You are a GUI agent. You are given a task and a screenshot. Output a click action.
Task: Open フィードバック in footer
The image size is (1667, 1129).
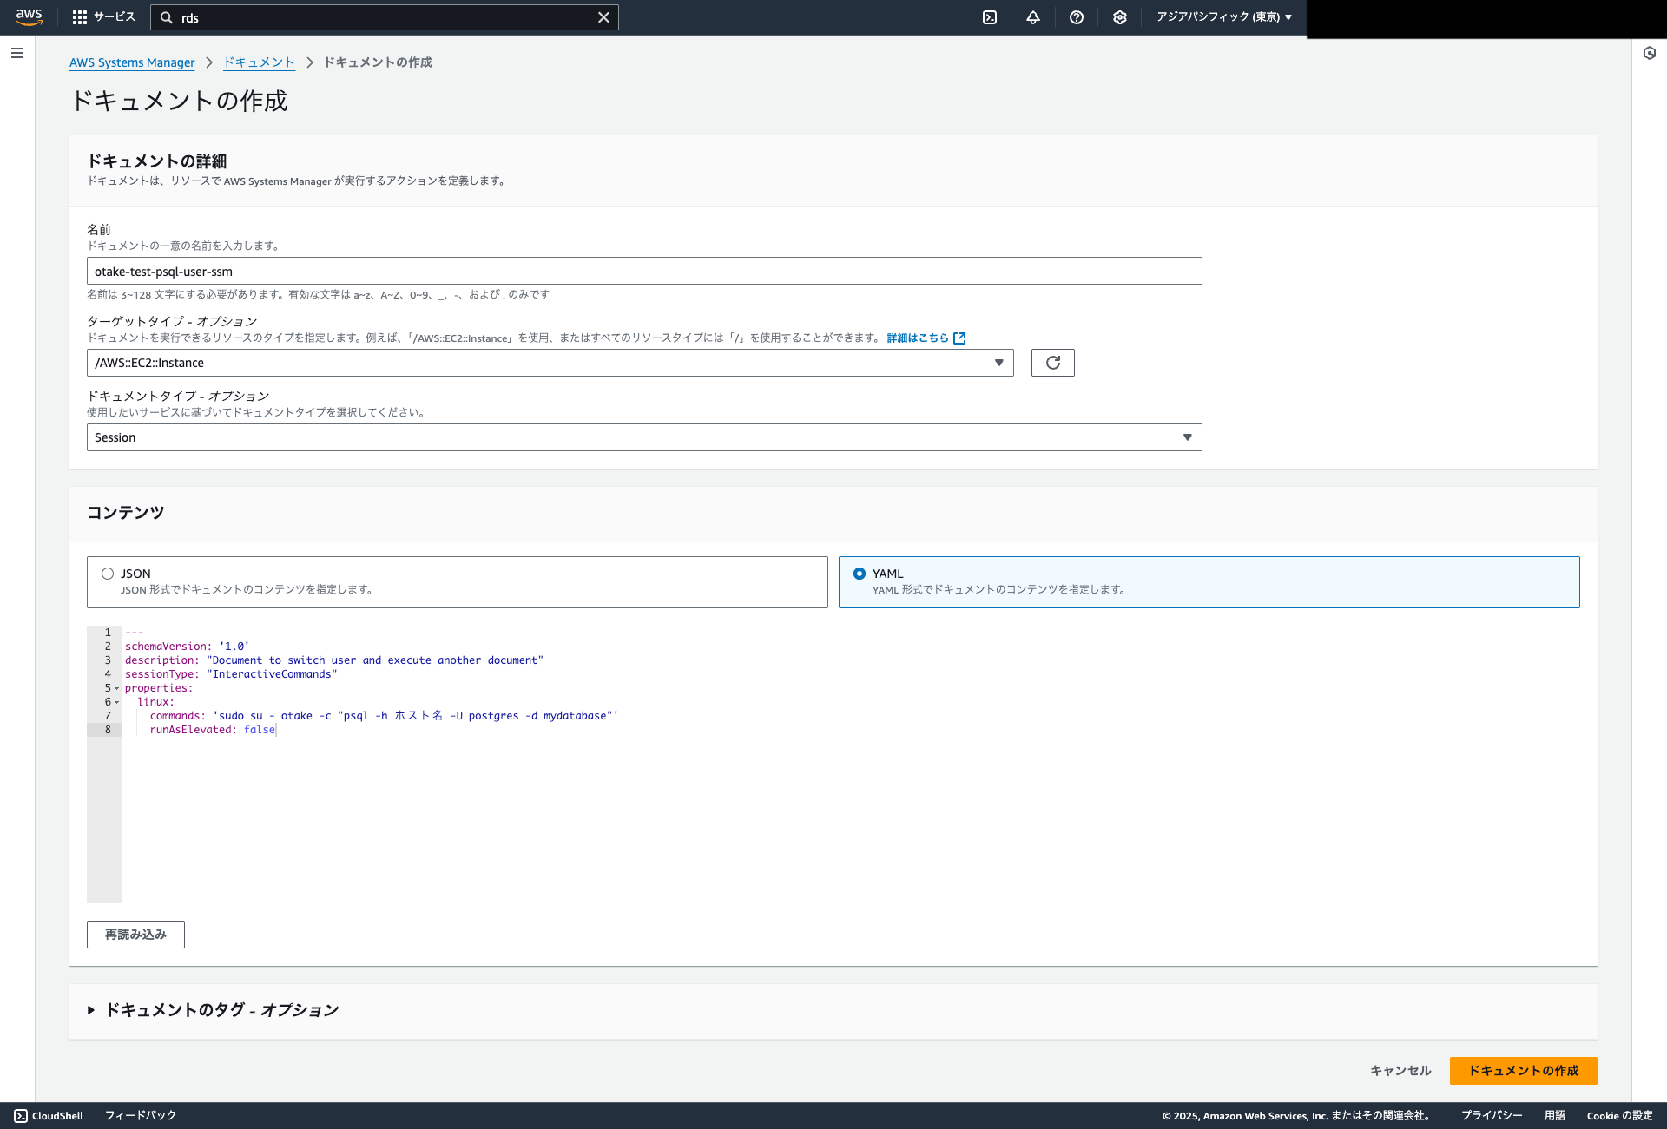[x=141, y=1116]
